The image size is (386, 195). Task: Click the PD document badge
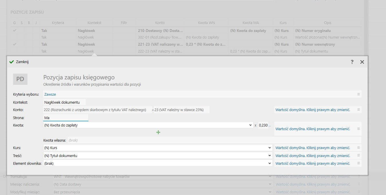20,79
